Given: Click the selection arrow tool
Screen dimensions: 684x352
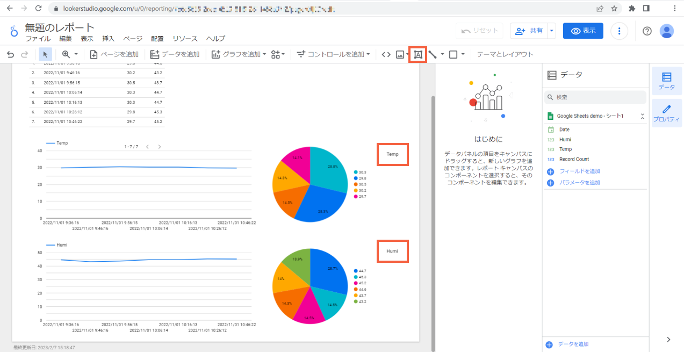Looking at the screenshot, I should (x=45, y=54).
